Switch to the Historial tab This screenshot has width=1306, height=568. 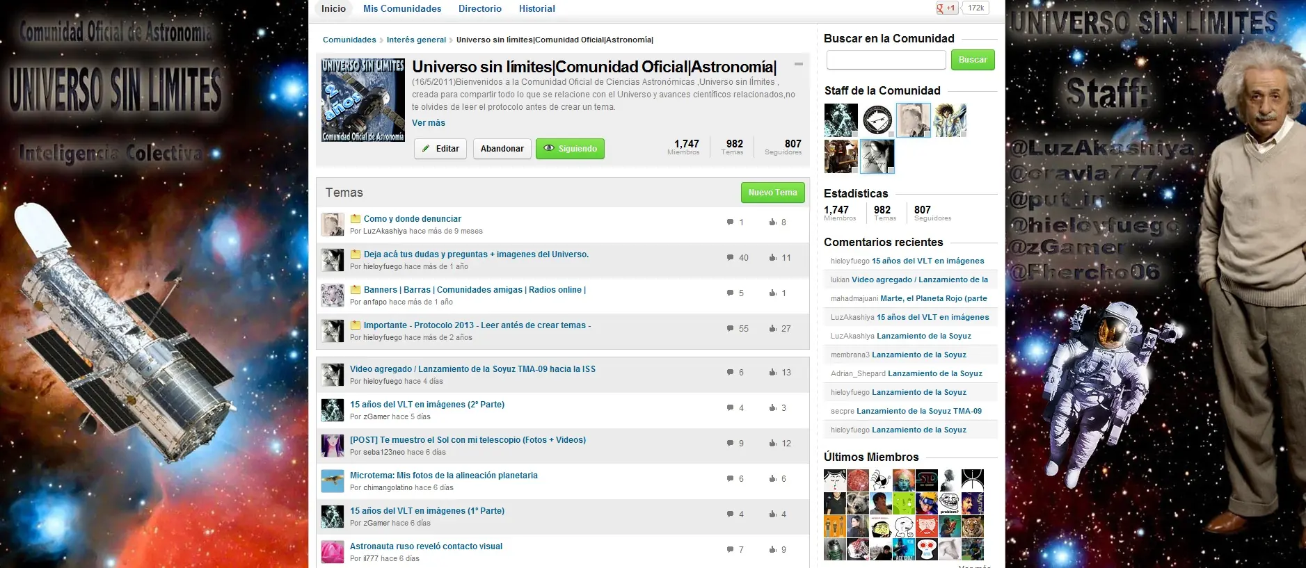537,8
